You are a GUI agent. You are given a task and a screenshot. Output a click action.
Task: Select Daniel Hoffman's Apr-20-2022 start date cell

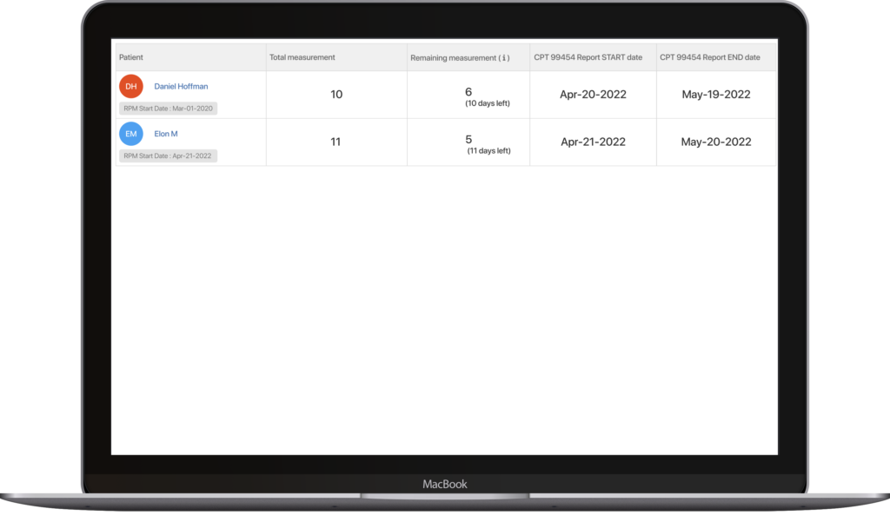pos(593,94)
